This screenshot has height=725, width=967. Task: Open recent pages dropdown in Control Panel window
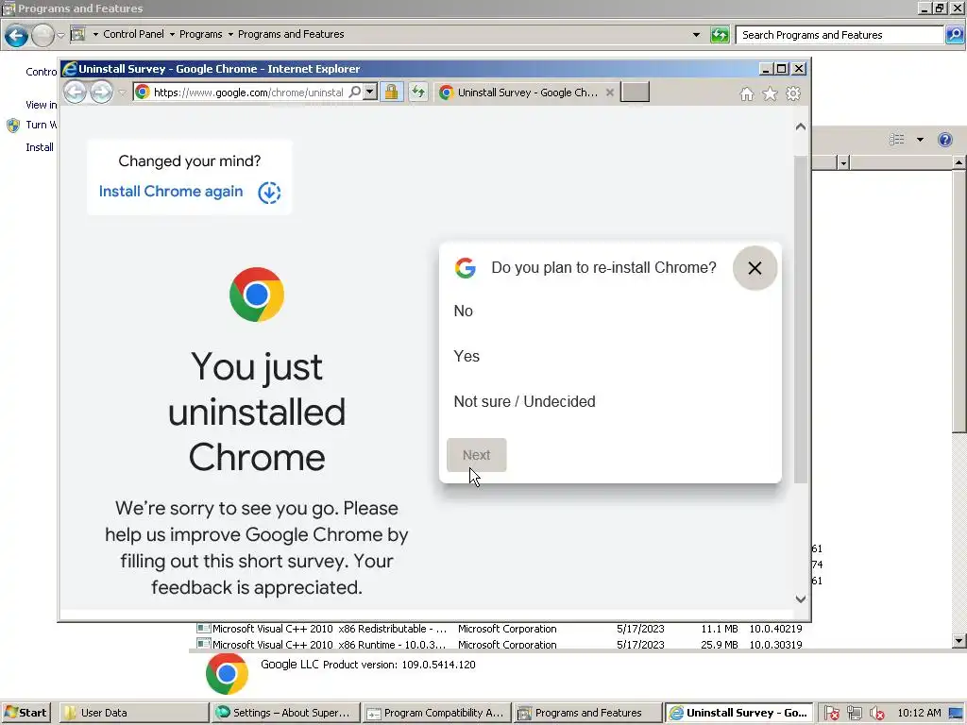60,35
